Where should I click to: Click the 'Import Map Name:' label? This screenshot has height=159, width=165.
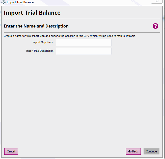(x=43, y=42)
